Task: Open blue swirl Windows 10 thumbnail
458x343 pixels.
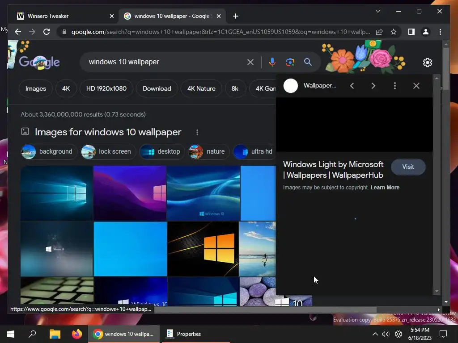Action: (204, 193)
